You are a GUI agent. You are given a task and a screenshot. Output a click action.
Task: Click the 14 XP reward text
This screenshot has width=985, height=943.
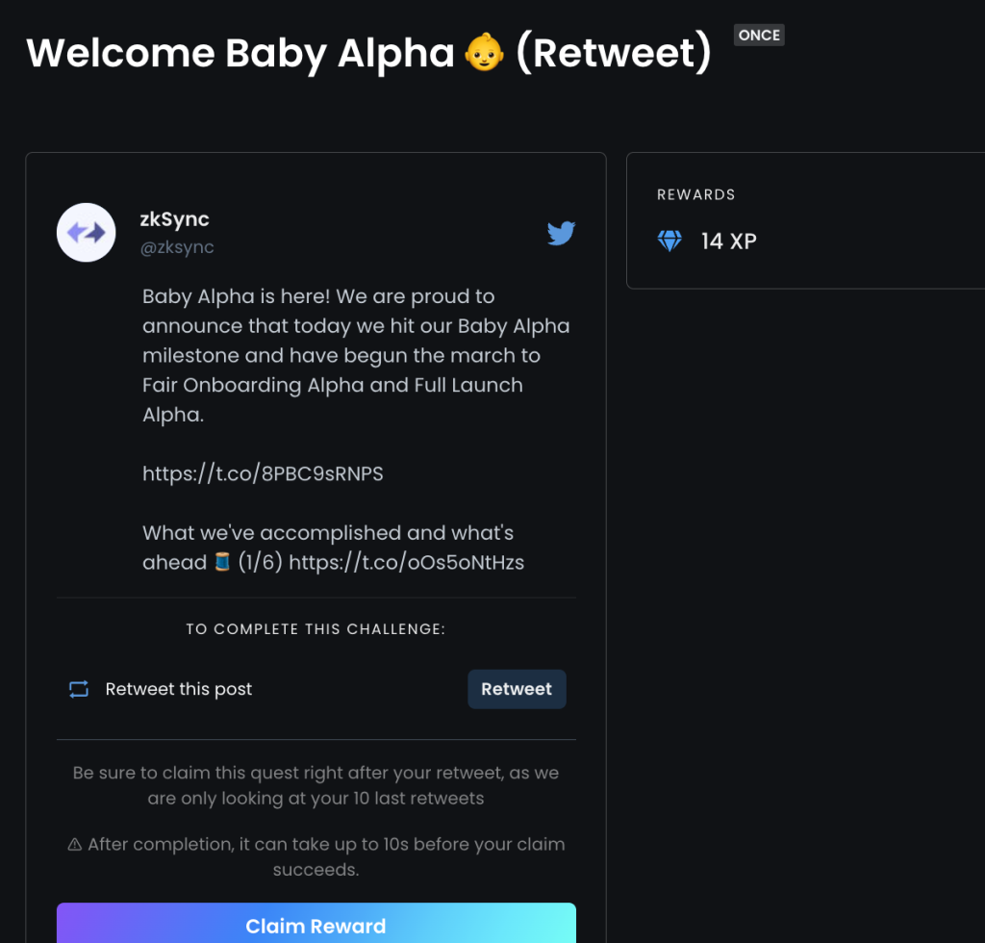729,242
